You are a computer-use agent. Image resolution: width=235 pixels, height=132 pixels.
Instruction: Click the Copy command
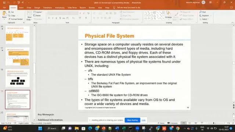(x=12, y=15)
